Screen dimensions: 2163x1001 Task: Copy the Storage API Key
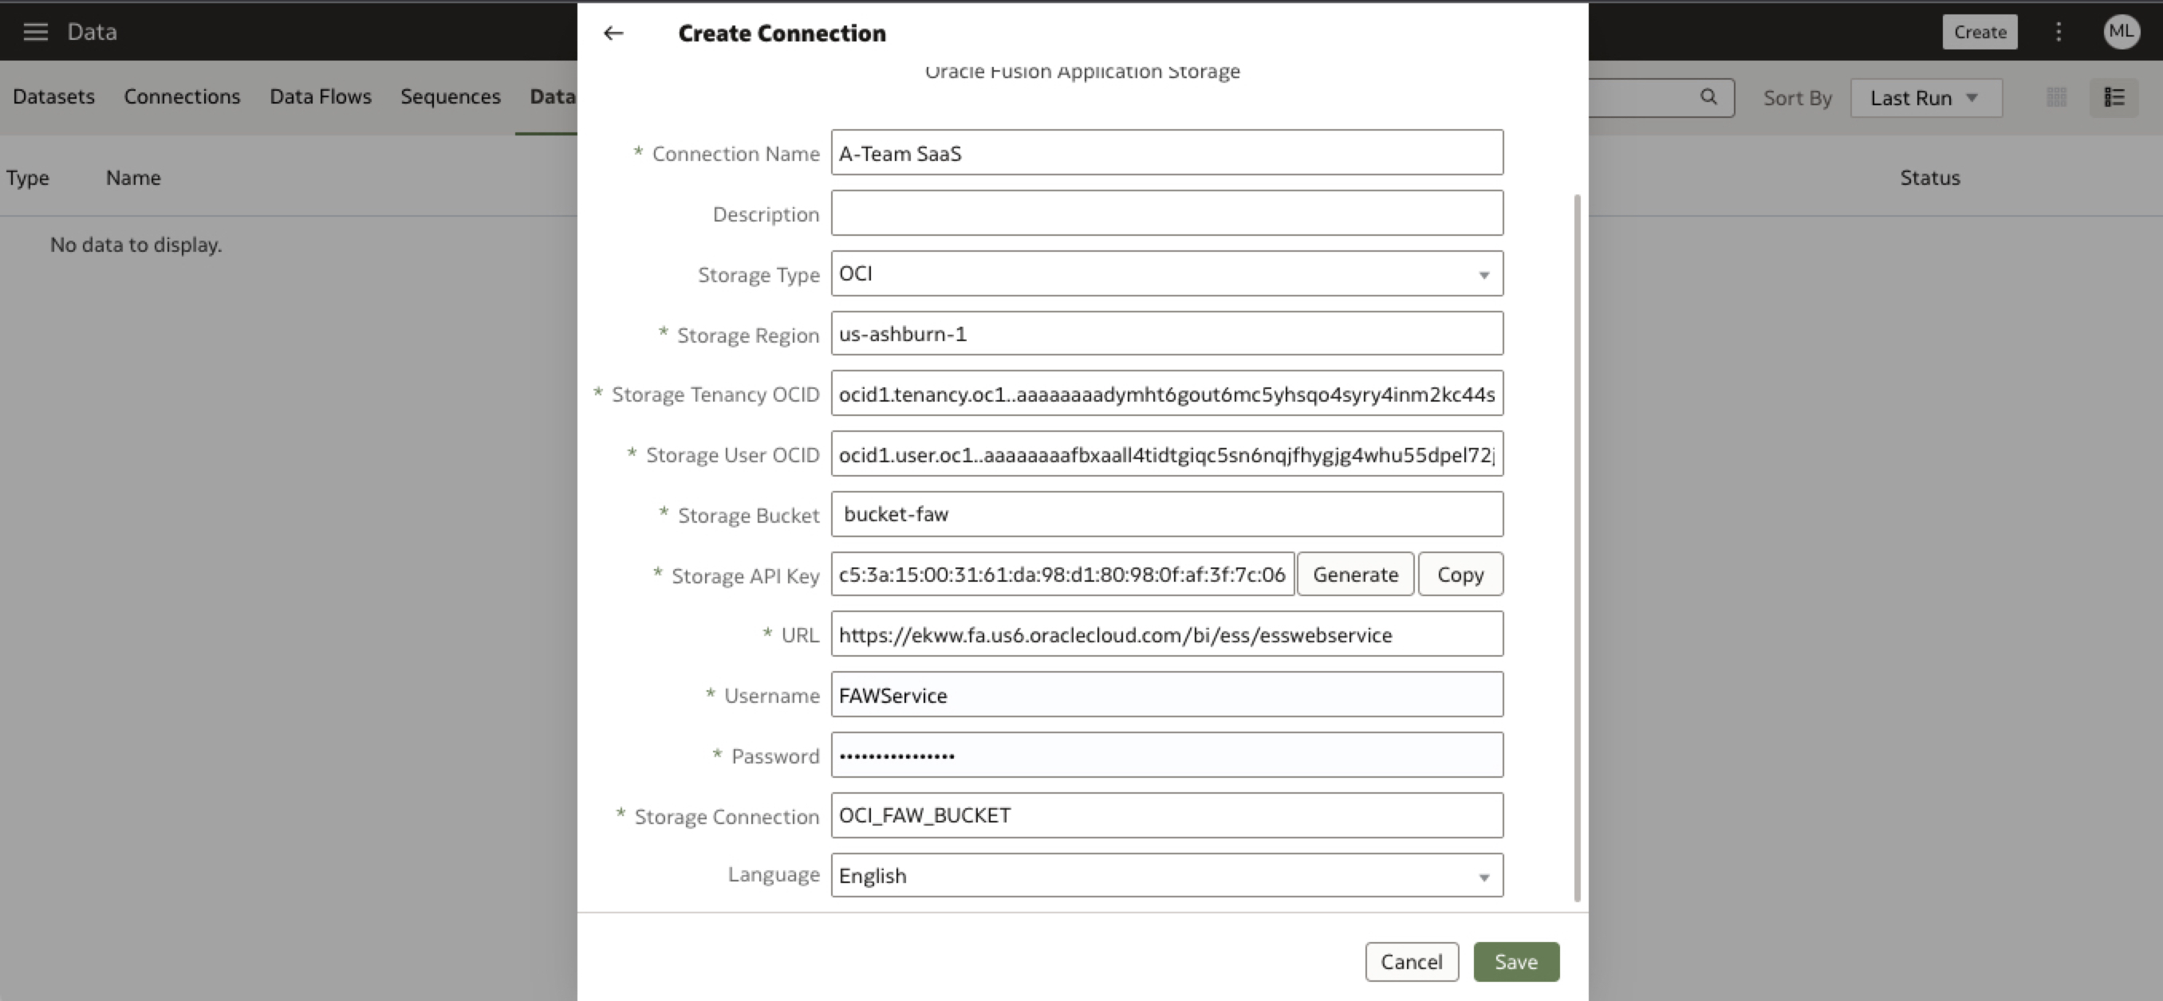[x=1460, y=575]
